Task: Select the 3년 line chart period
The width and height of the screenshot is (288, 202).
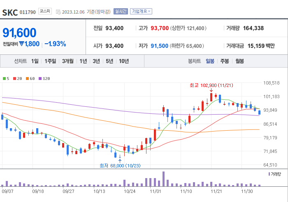Action: pyautogui.click(x=96, y=61)
